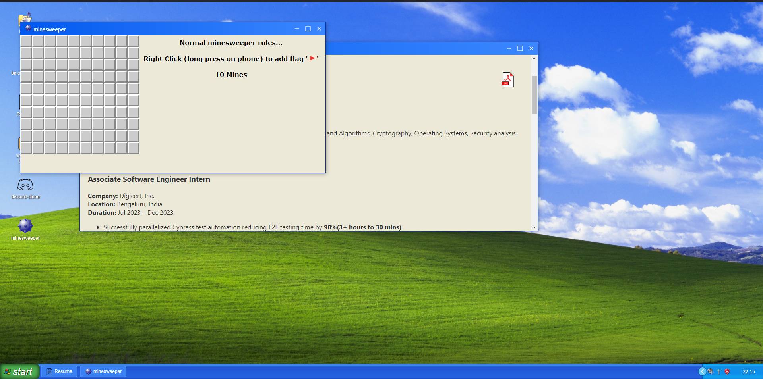Click the 'Duration: Jul 2023 – Dec 2023' line

tap(130, 213)
